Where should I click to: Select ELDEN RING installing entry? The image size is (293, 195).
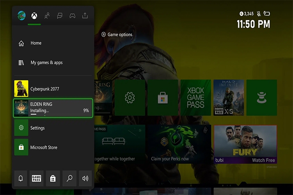[53, 108]
